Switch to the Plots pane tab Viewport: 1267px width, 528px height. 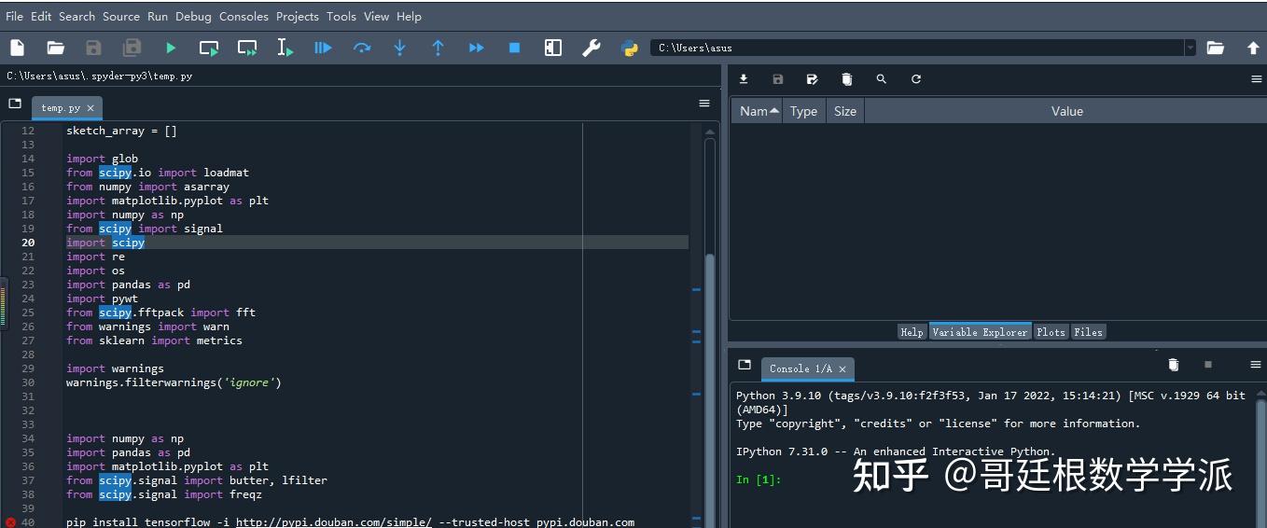1051,332
